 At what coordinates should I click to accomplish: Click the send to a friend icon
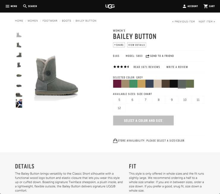pos(147,56)
